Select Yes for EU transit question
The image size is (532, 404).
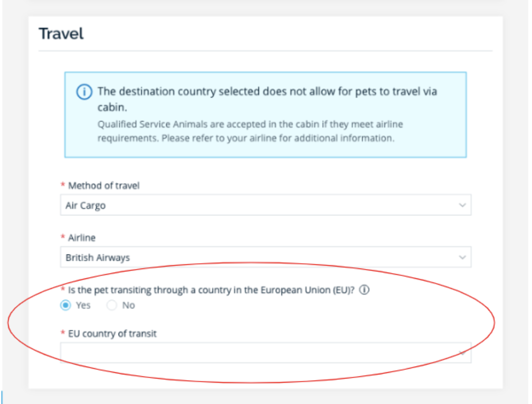tap(65, 305)
